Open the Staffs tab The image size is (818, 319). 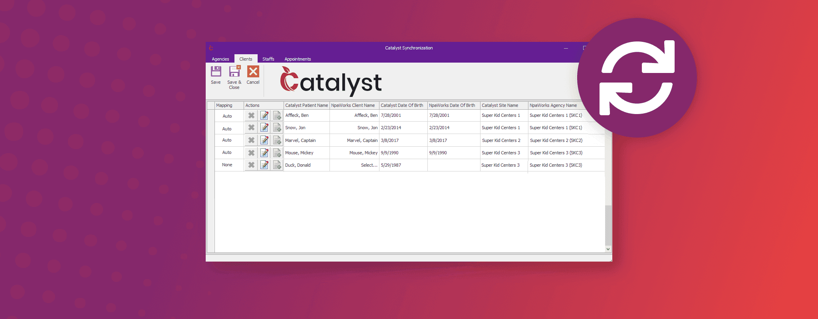(x=268, y=59)
